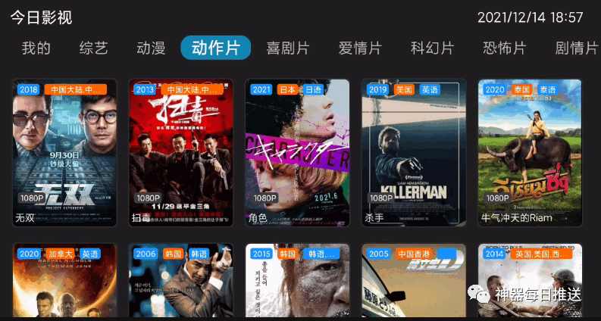Screen dimensions: 601x321
Task: Open the 无双 movie poster
Action: coord(64,153)
